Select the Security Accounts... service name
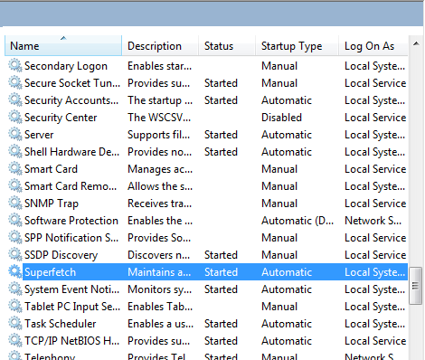 click(x=71, y=100)
